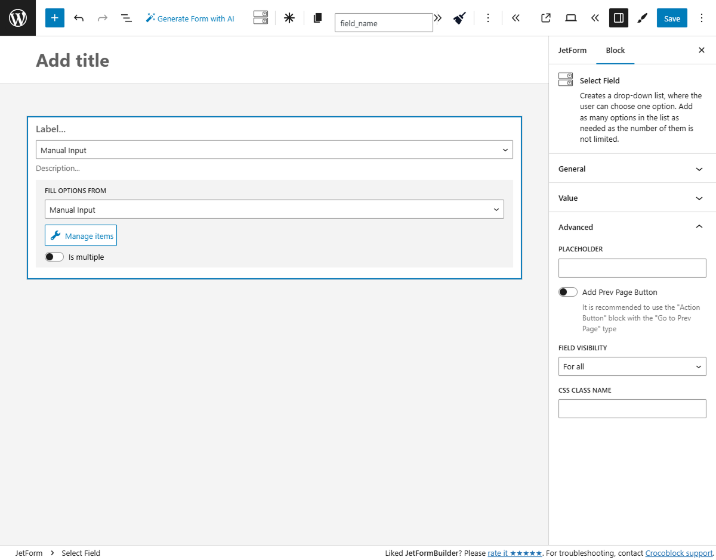Disable the Is multiple toggle
716x560 pixels.
click(54, 257)
